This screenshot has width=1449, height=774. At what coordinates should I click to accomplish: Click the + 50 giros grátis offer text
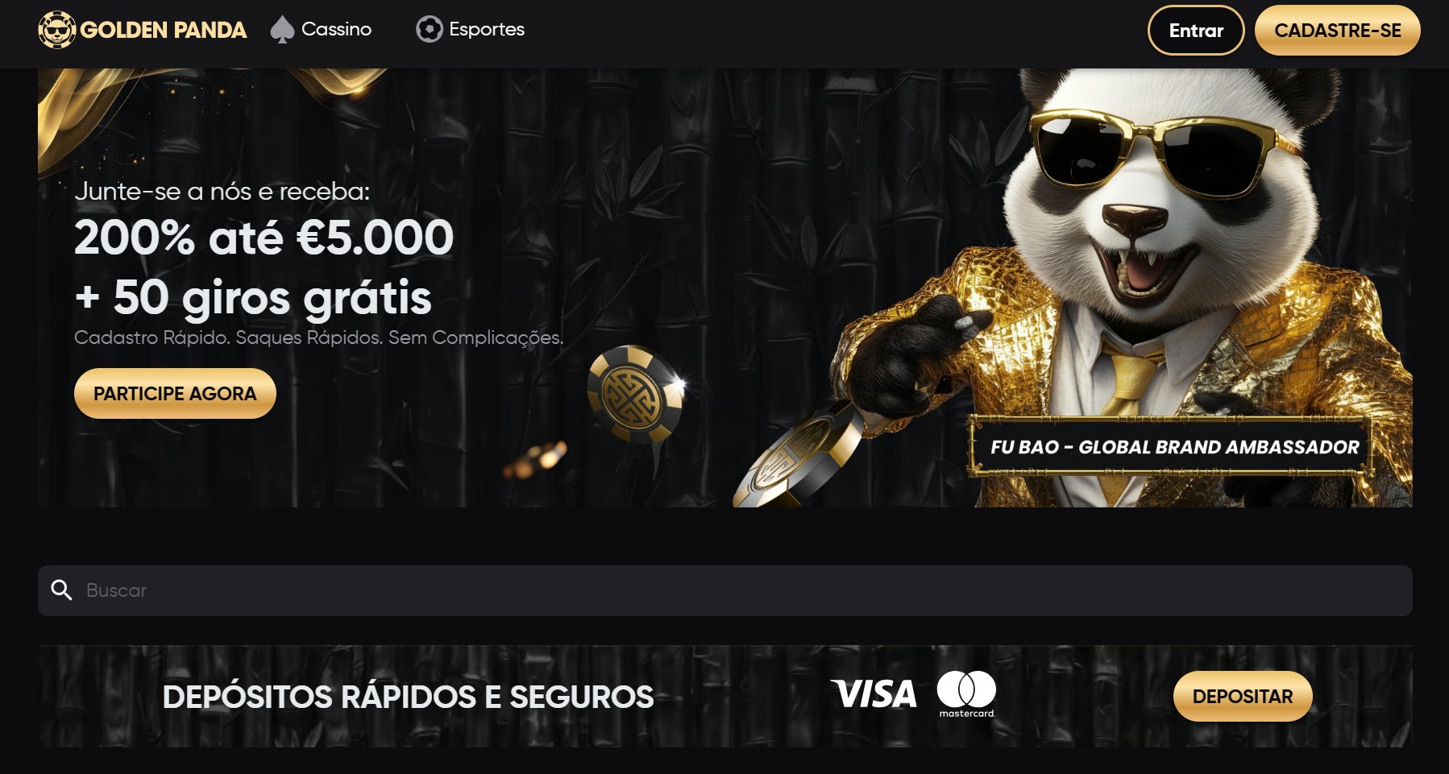click(253, 298)
